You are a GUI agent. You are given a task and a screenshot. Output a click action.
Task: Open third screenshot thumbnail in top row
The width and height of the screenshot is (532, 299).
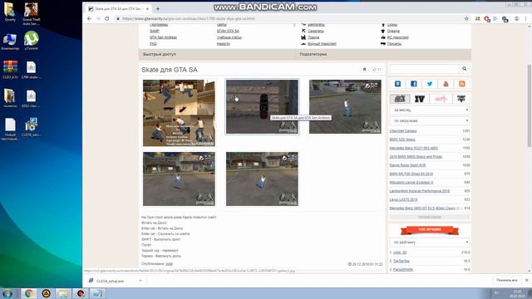point(345,107)
